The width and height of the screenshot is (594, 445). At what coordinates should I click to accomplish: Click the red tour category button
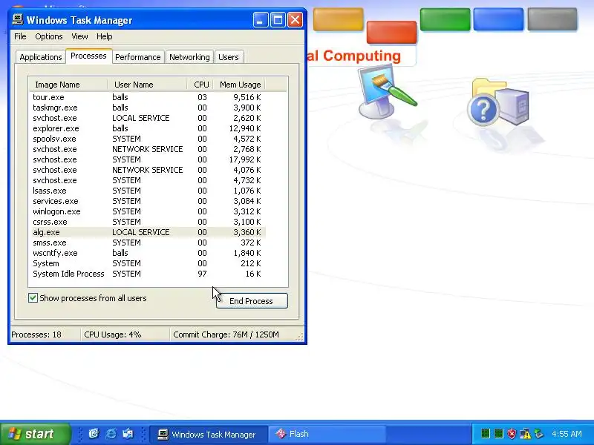pos(391,32)
